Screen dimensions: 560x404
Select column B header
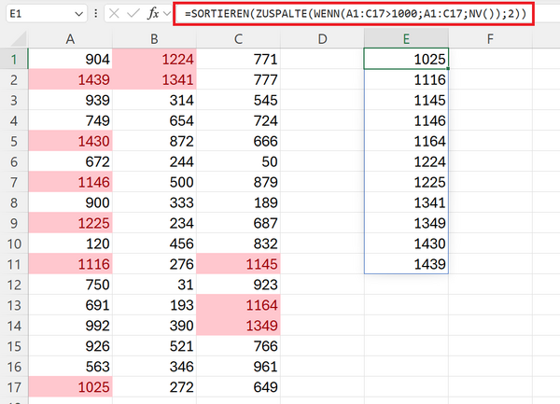coord(154,38)
